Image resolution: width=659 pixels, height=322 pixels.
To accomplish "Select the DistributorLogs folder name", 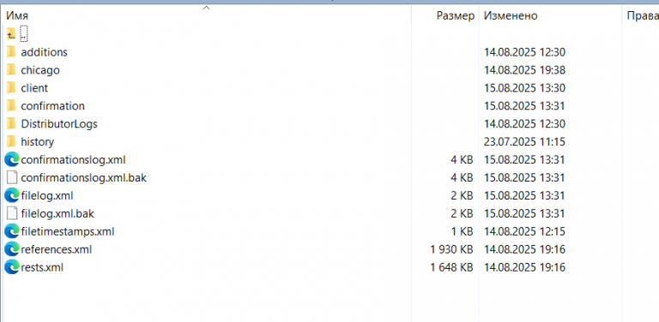I will point(59,124).
